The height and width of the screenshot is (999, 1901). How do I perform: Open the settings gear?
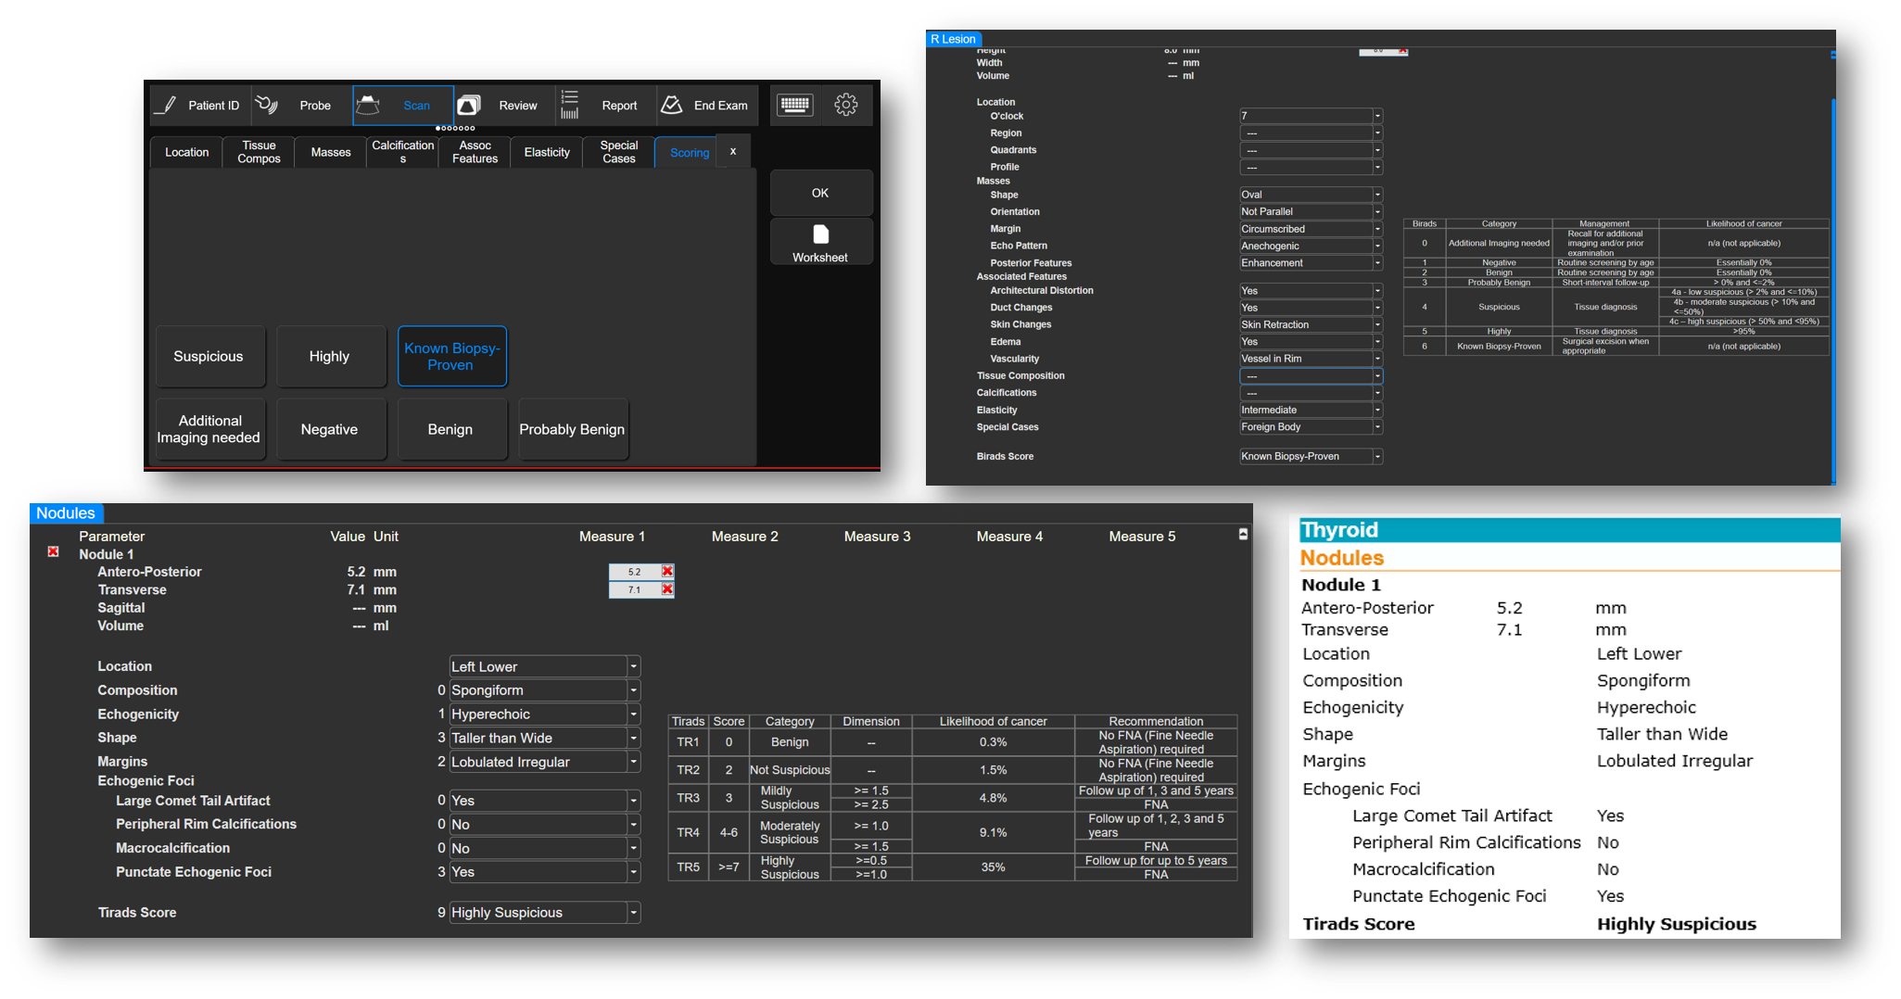click(845, 105)
